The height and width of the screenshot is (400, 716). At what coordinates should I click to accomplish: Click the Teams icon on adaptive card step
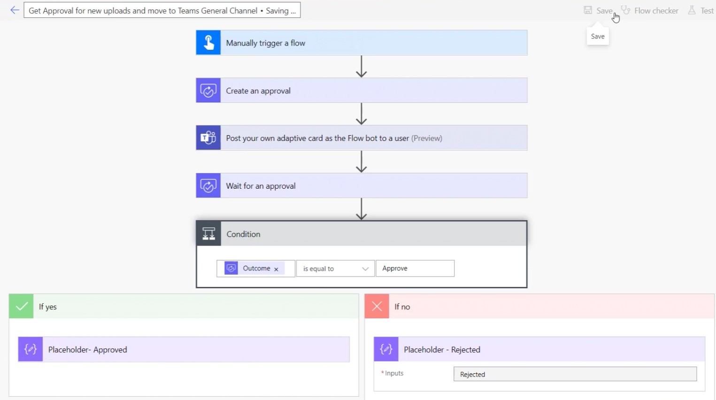coord(208,138)
